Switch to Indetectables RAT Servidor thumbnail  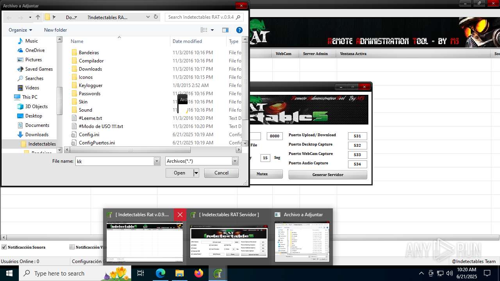click(229, 237)
